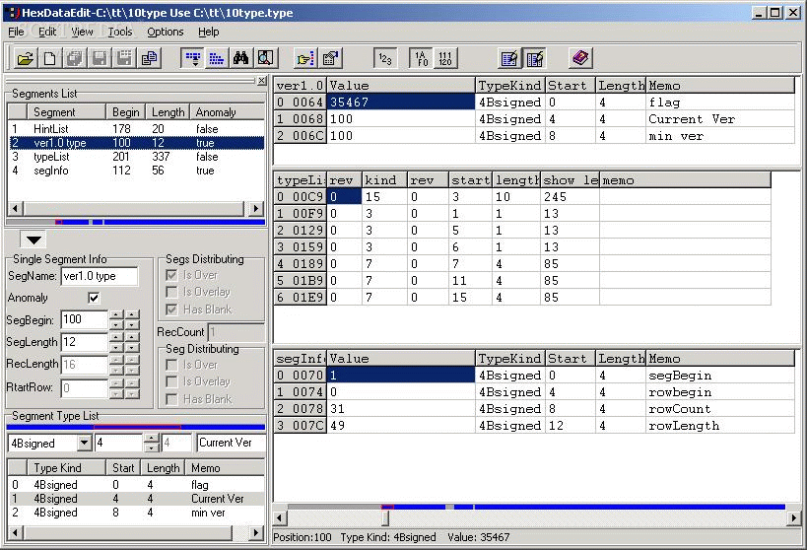Viewport: 807px width, 550px height.
Task: Click the Current Ver memo input field
Action: click(232, 443)
